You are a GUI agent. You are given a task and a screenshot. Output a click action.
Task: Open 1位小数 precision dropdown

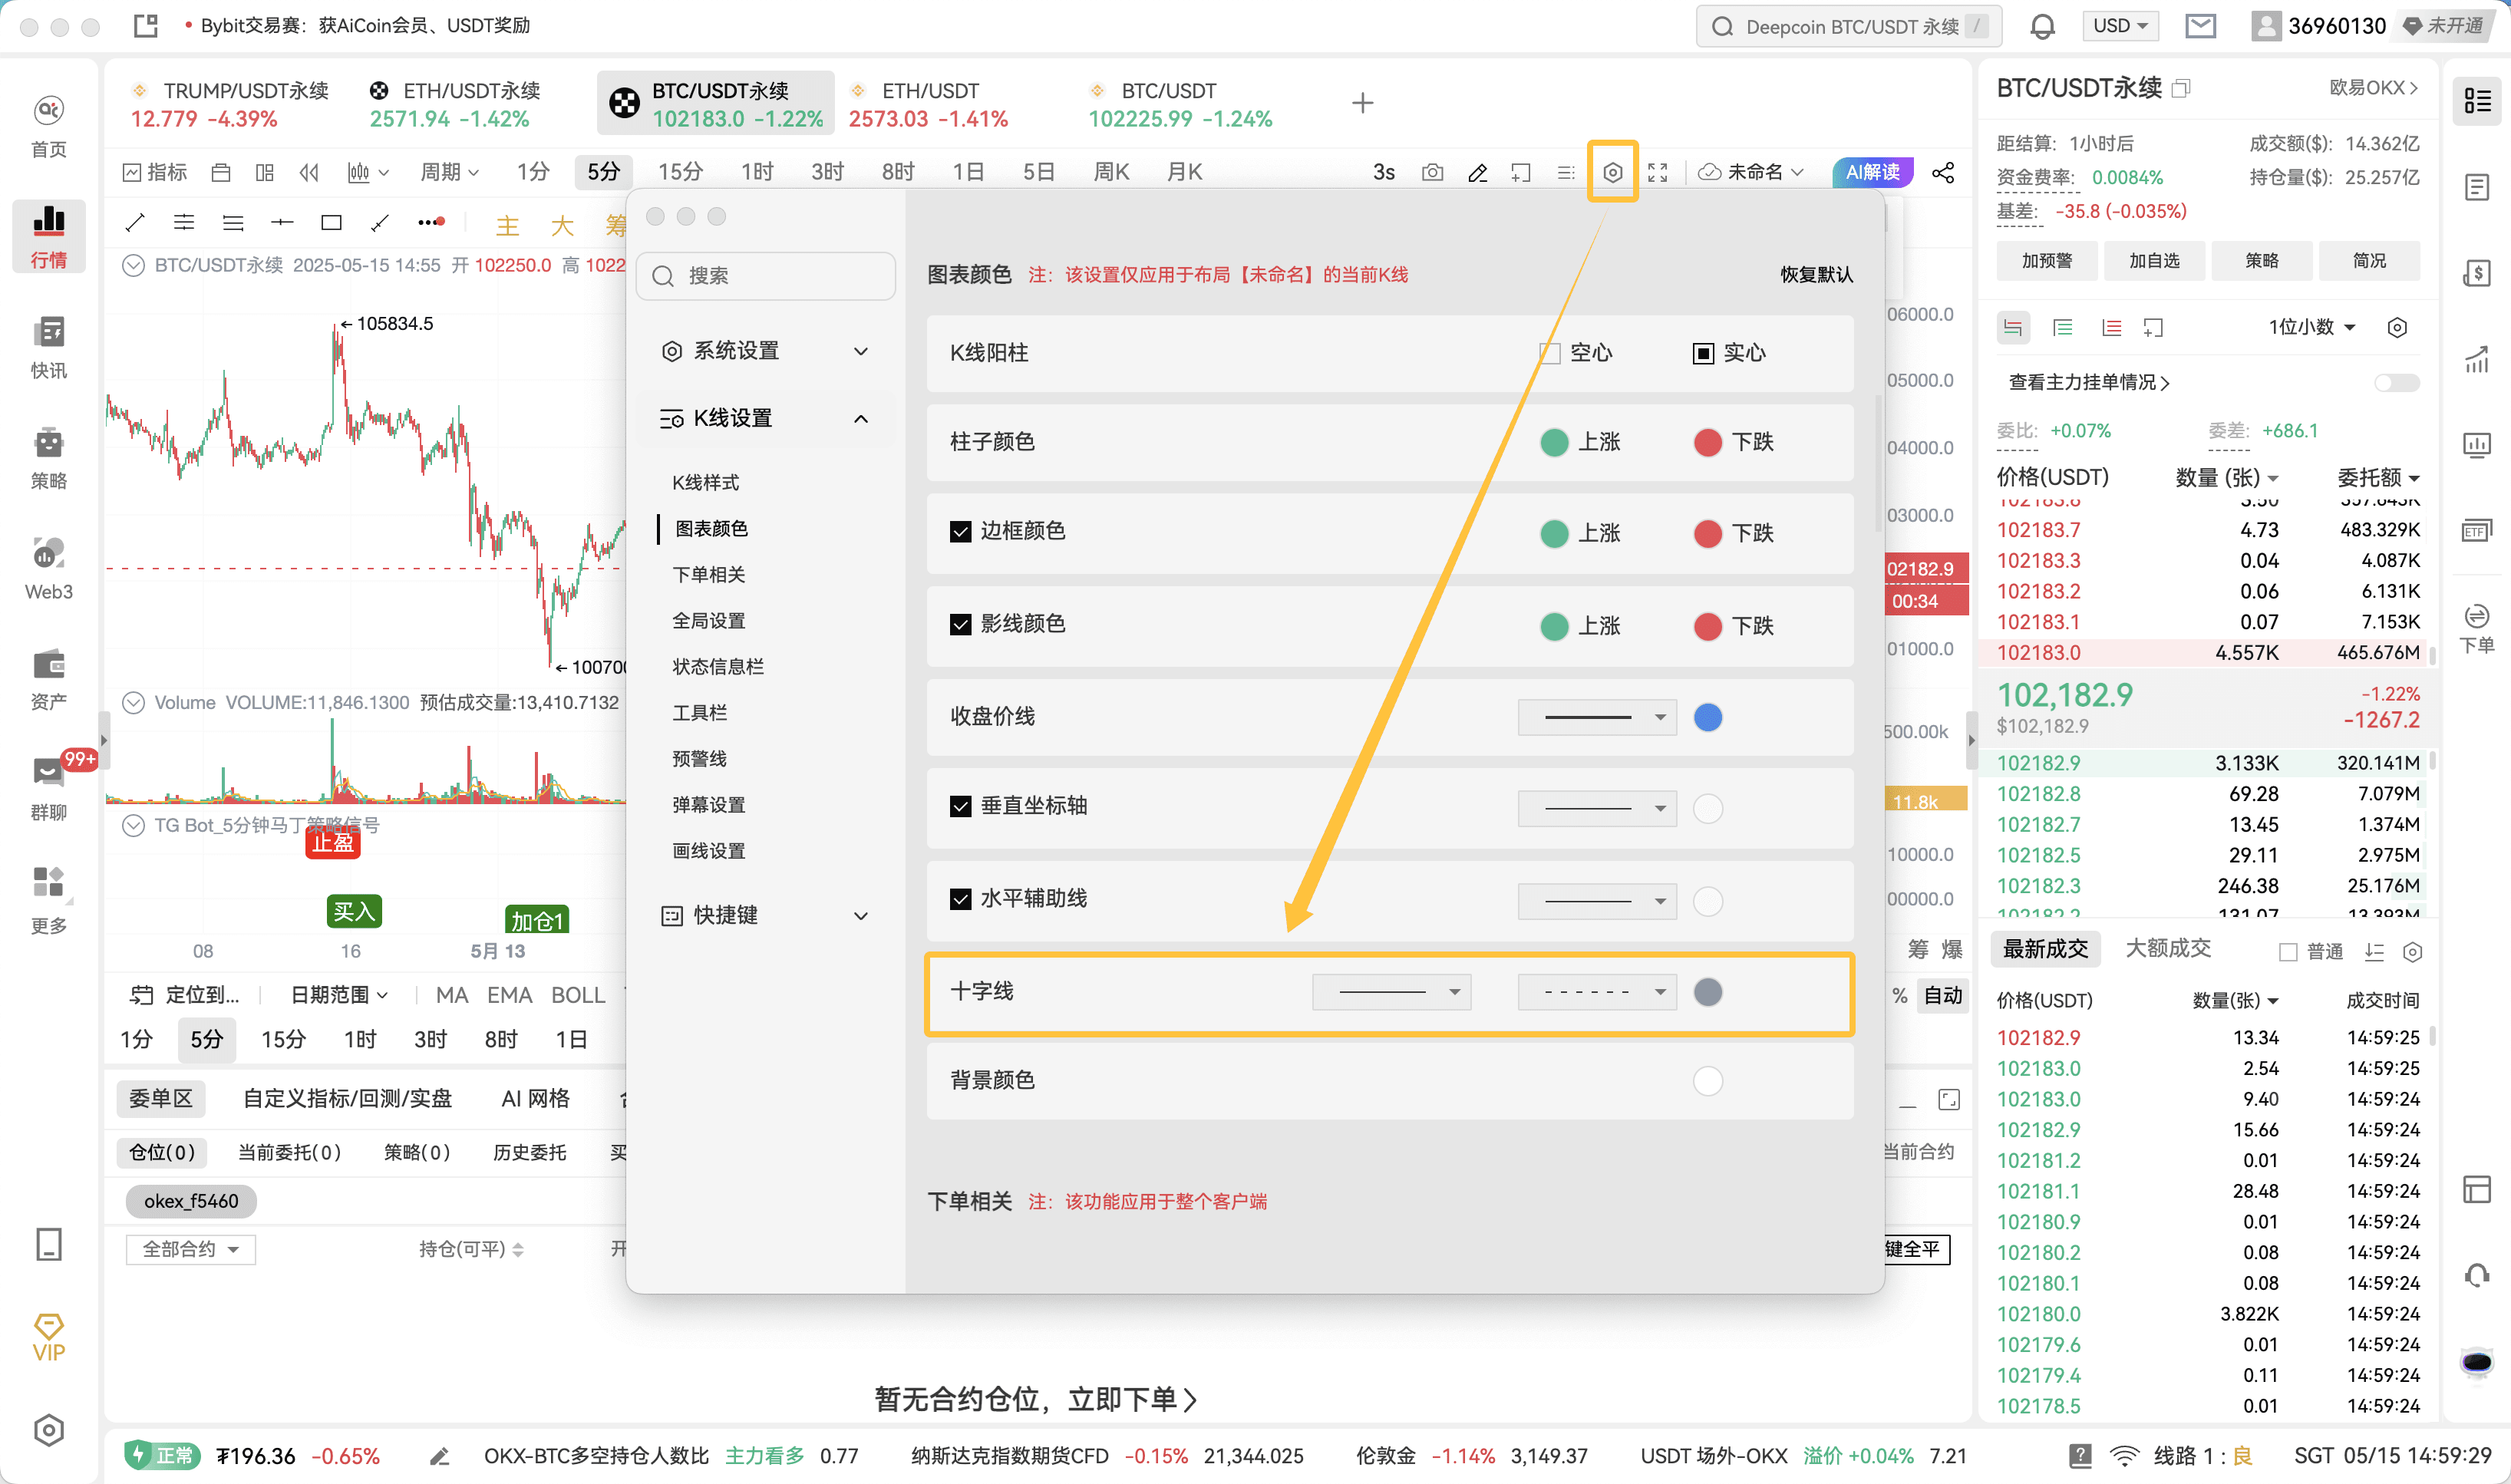(x=2312, y=328)
